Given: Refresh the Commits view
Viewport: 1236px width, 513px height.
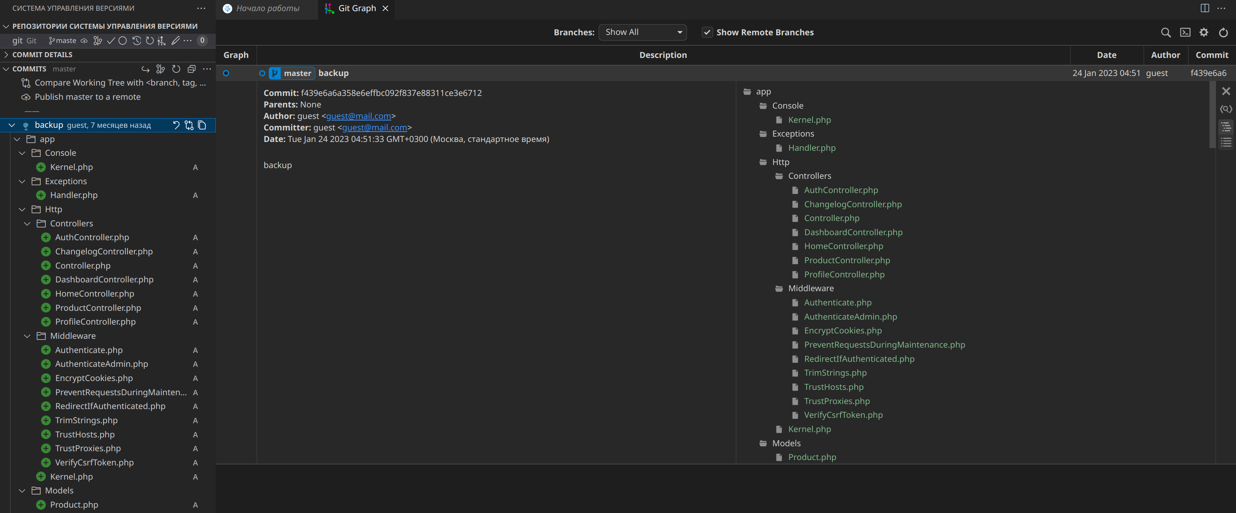Looking at the screenshot, I should (x=176, y=69).
